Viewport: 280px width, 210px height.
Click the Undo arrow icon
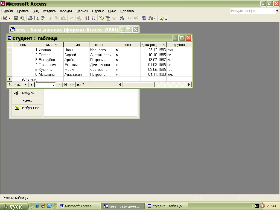tap(71, 18)
